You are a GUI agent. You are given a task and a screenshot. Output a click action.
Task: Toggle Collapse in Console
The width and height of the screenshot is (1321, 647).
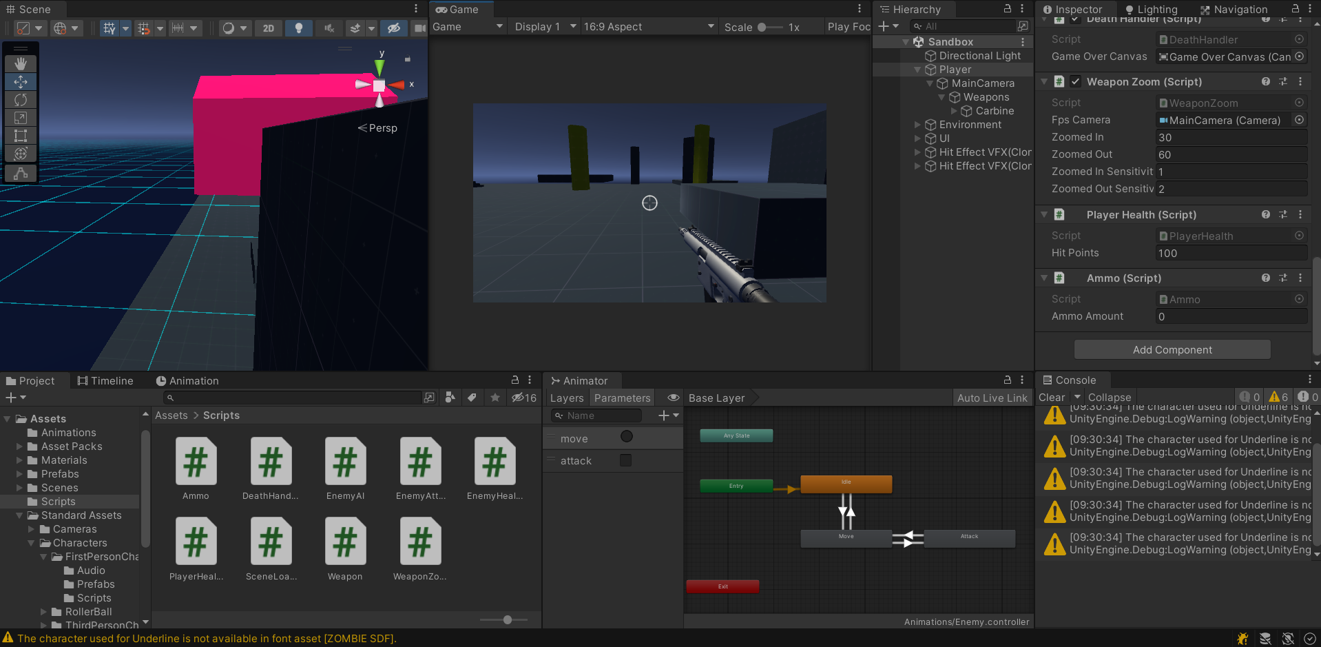(1109, 397)
